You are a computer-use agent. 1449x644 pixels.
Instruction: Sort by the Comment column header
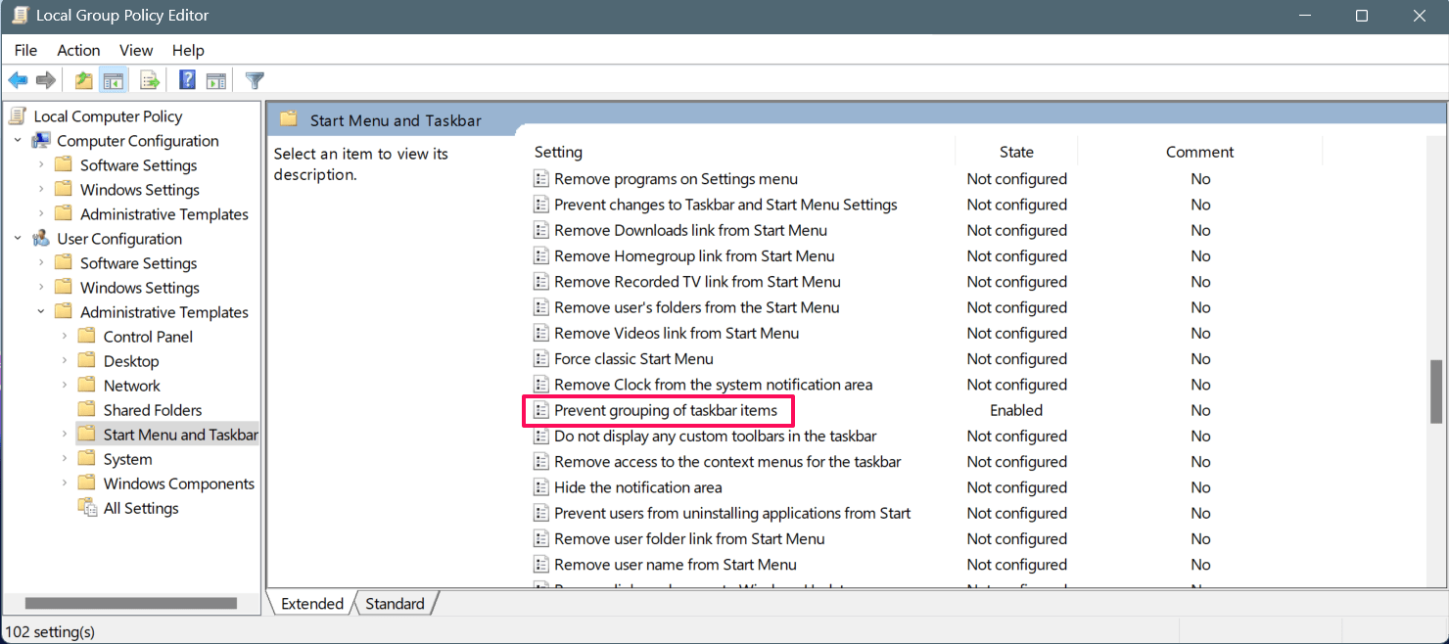[x=1200, y=152]
